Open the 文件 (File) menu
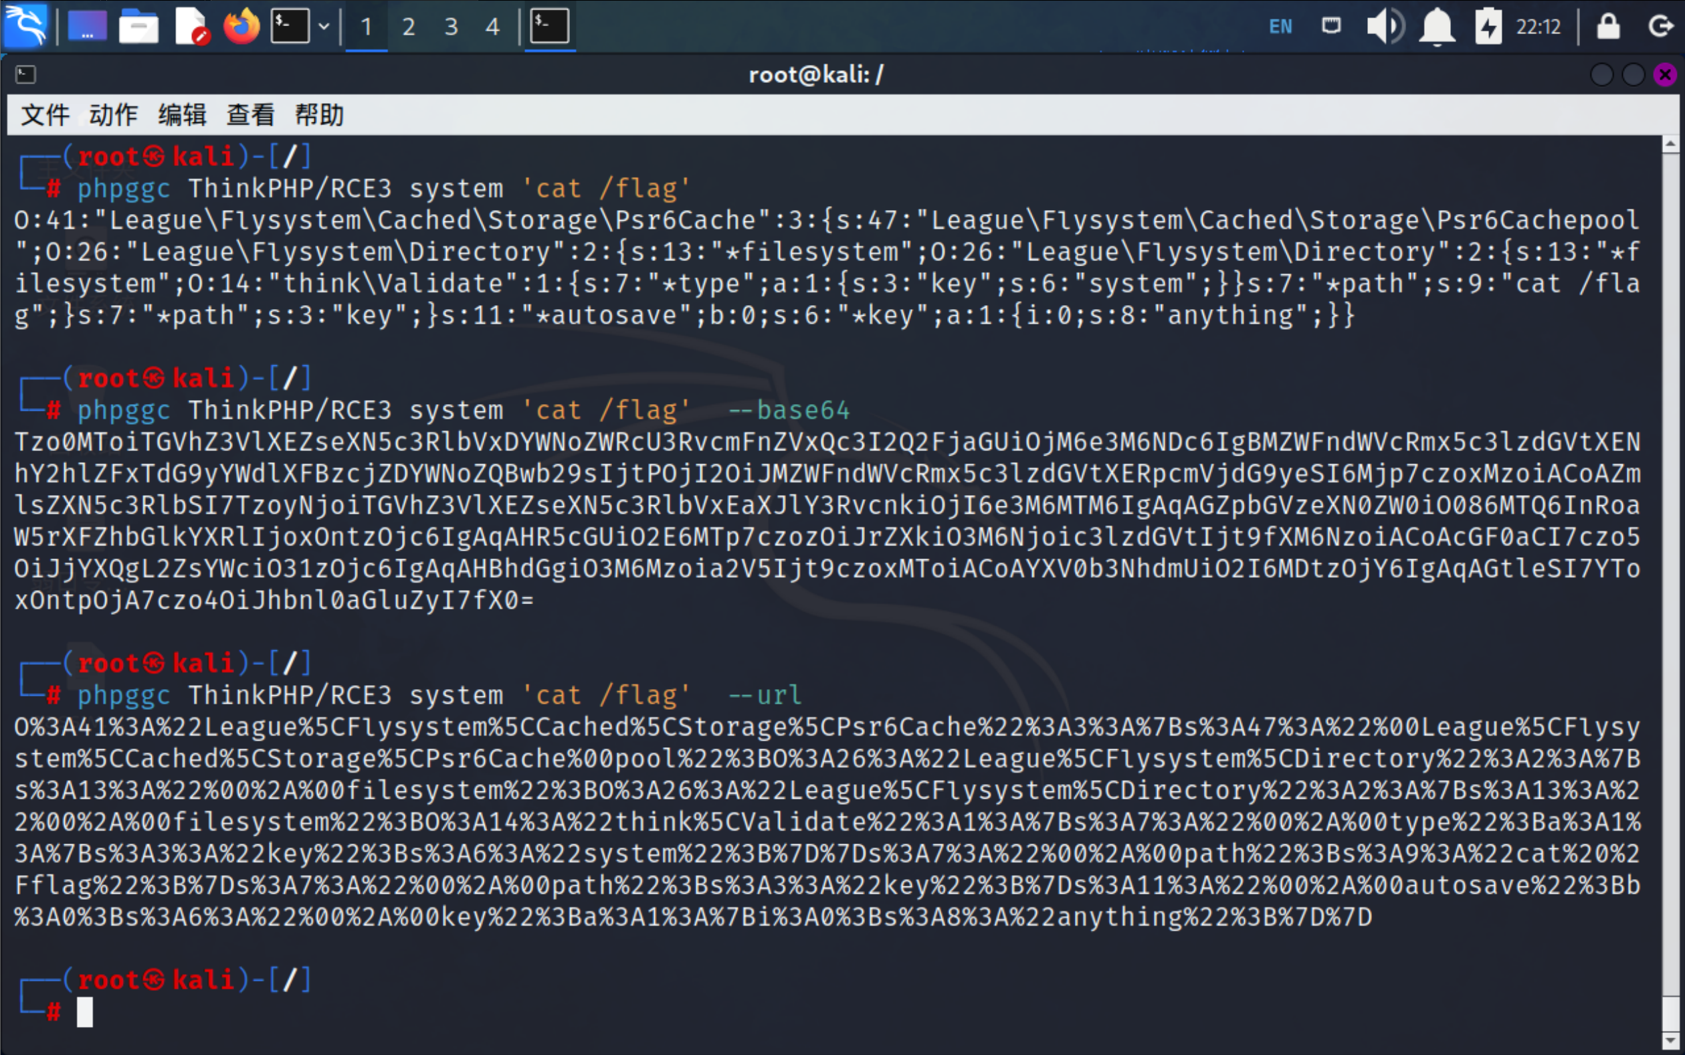This screenshot has width=1685, height=1055. (x=45, y=114)
